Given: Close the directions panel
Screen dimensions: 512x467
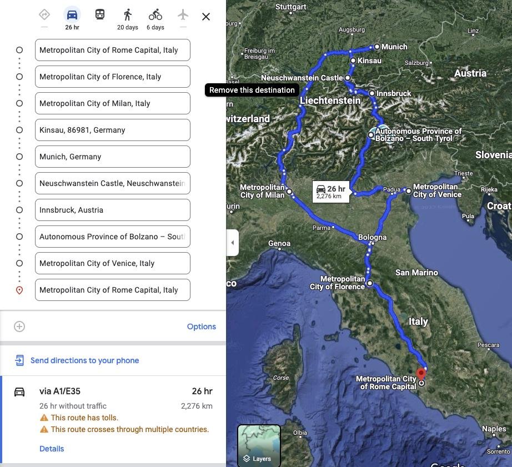Looking at the screenshot, I should [206, 17].
